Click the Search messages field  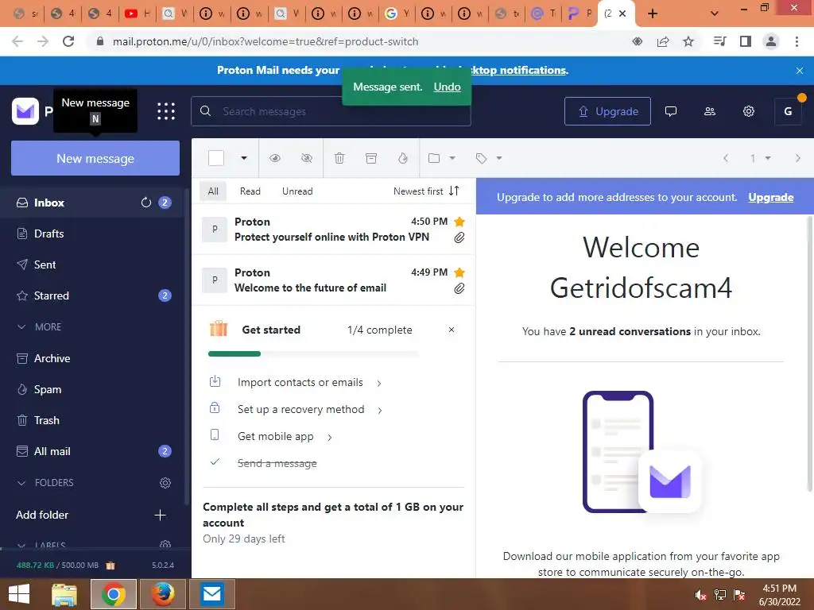pos(331,111)
